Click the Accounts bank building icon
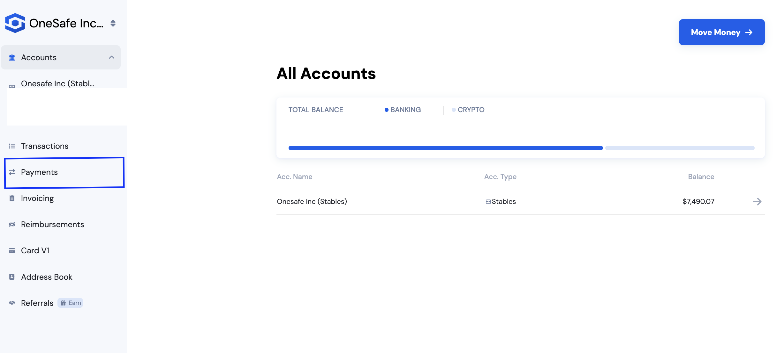Screen dimensions: 777x353 coord(12,57)
